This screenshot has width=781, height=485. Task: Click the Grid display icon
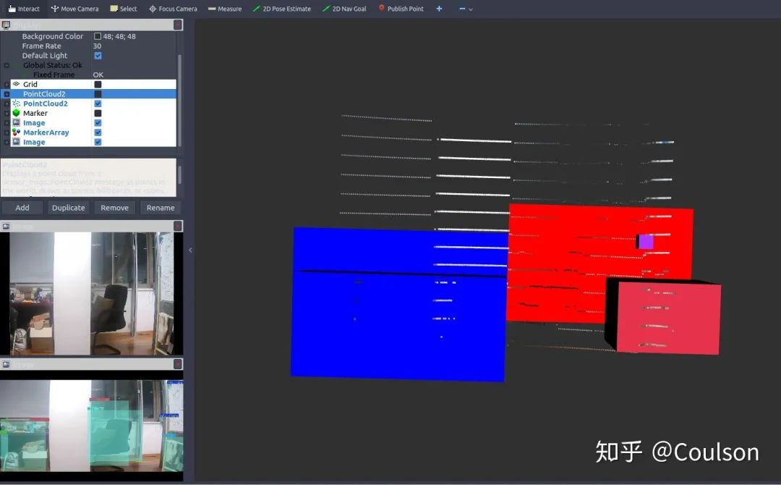click(x=17, y=84)
